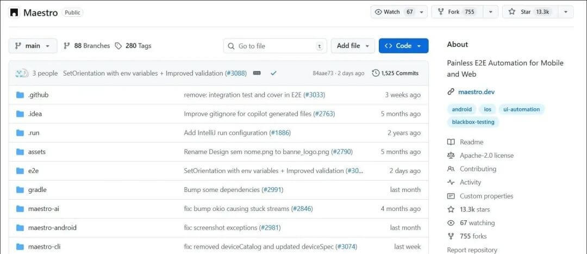Open latest commit SetOrientation message in header
Screen dimensions: 587x254
(x=143, y=73)
